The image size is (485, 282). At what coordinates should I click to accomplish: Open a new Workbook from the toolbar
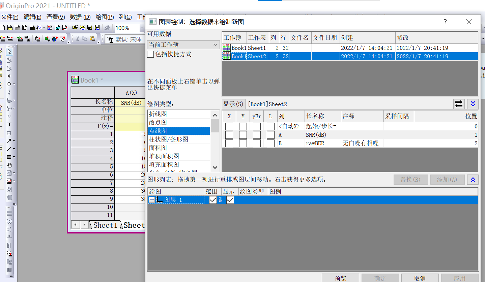(17, 28)
